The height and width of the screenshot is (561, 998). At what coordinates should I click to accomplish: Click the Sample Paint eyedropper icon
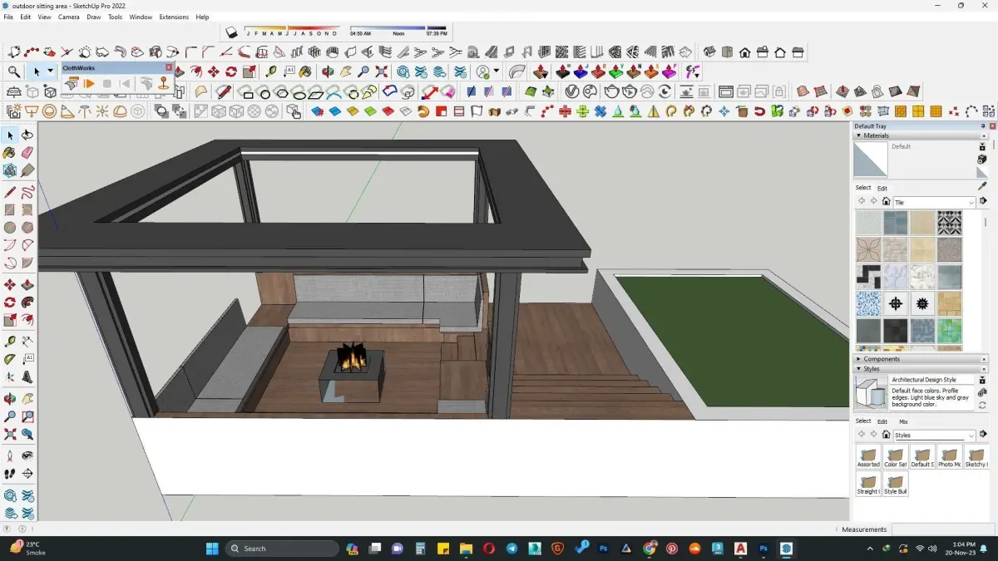pyautogui.click(x=982, y=187)
